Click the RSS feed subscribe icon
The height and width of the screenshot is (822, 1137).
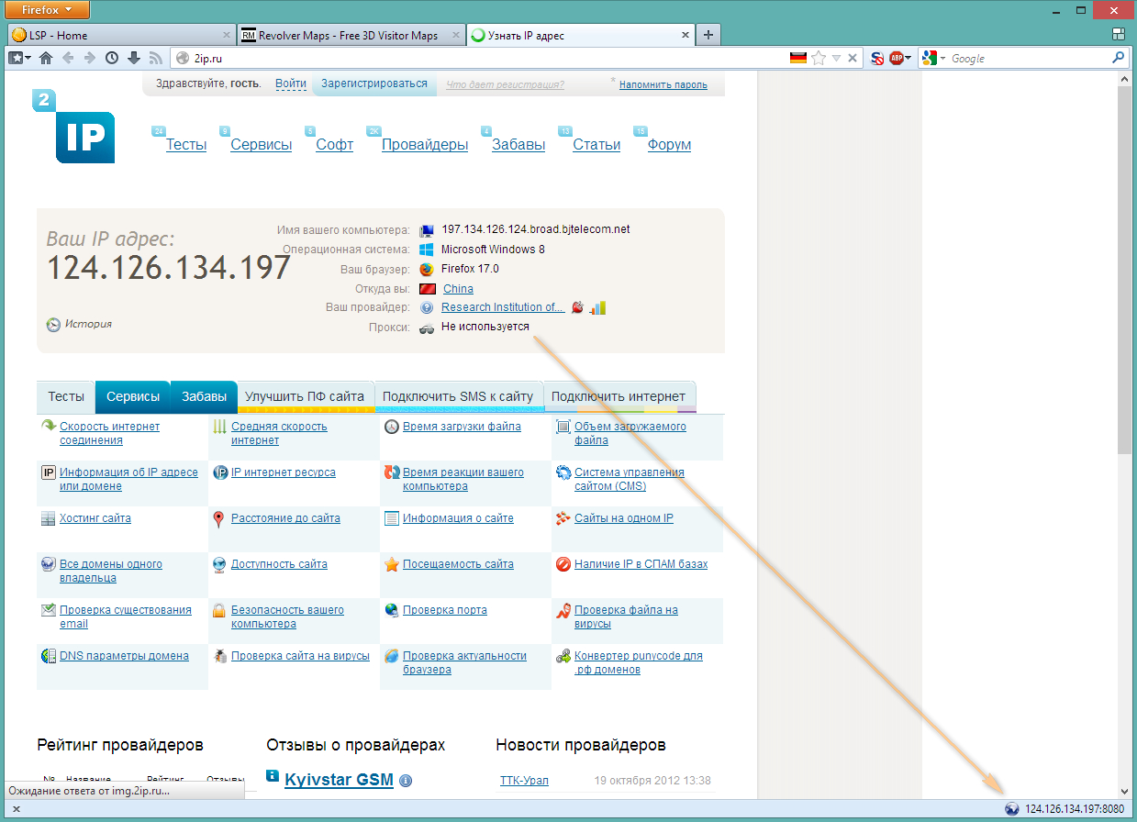[155, 58]
